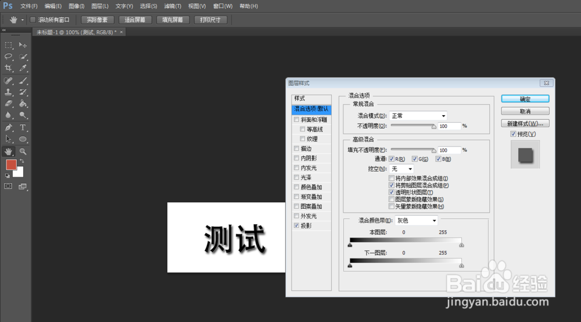The image size is (581, 322).
Task: Click the 不透明度 value input field
Action: 449,126
